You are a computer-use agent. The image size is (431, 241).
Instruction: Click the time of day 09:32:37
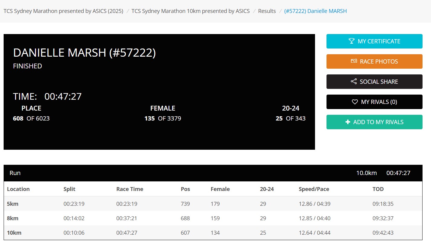click(x=383, y=218)
